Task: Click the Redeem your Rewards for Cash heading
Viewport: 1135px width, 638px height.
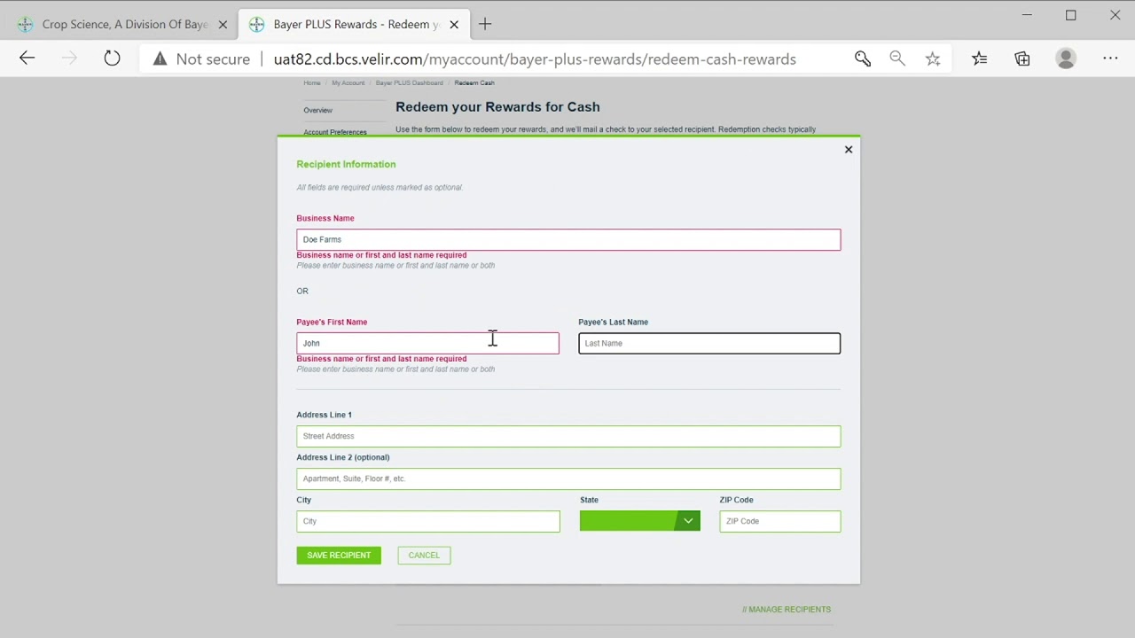Action: [x=497, y=107]
